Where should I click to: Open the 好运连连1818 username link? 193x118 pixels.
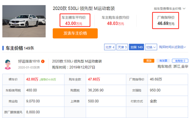[x=29, y=61]
